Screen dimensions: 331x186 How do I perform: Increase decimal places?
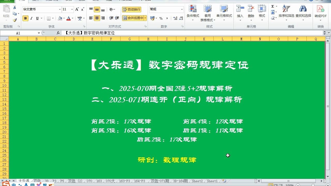[x=175, y=18]
